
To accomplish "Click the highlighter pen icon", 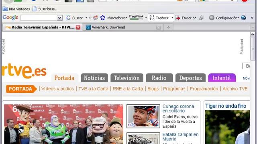I will (x=201, y=18).
